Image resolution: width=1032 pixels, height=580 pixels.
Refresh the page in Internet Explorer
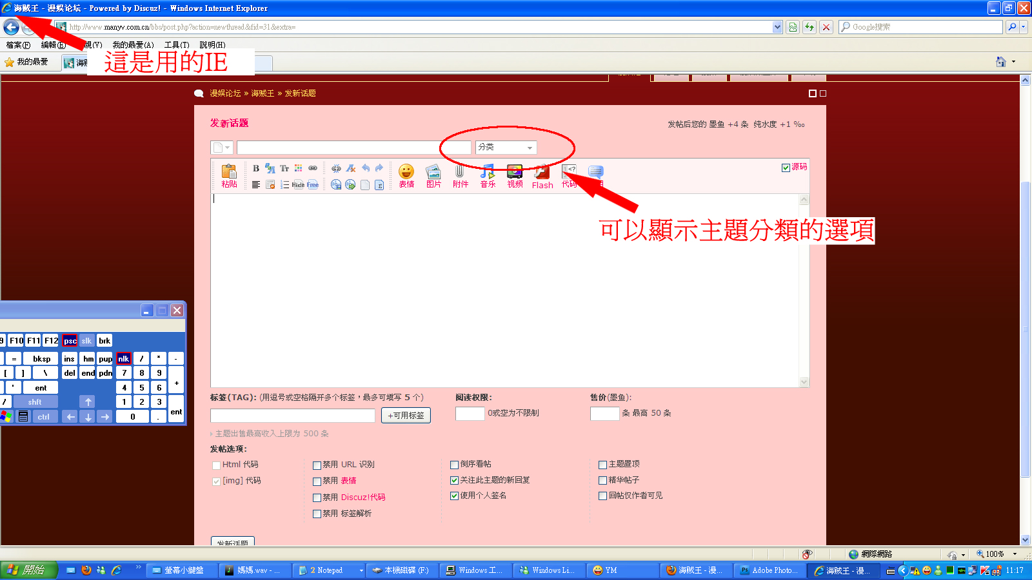click(x=809, y=27)
